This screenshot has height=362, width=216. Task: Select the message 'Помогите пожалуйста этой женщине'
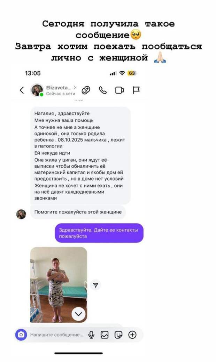(78, 212)
